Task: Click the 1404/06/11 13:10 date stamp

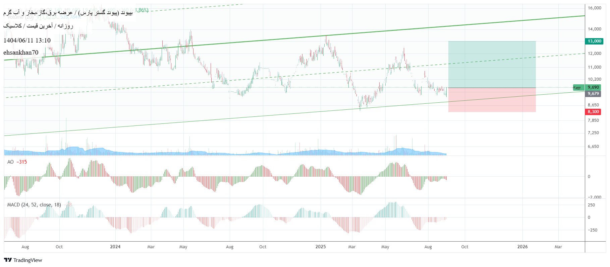Action: pyautogui.click(x=27, y=40)
